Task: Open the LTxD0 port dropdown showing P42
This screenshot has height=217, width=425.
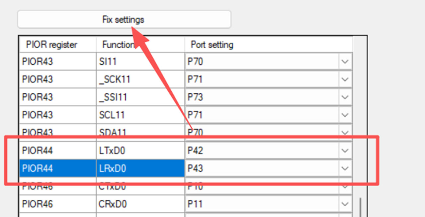Action: 345,151
